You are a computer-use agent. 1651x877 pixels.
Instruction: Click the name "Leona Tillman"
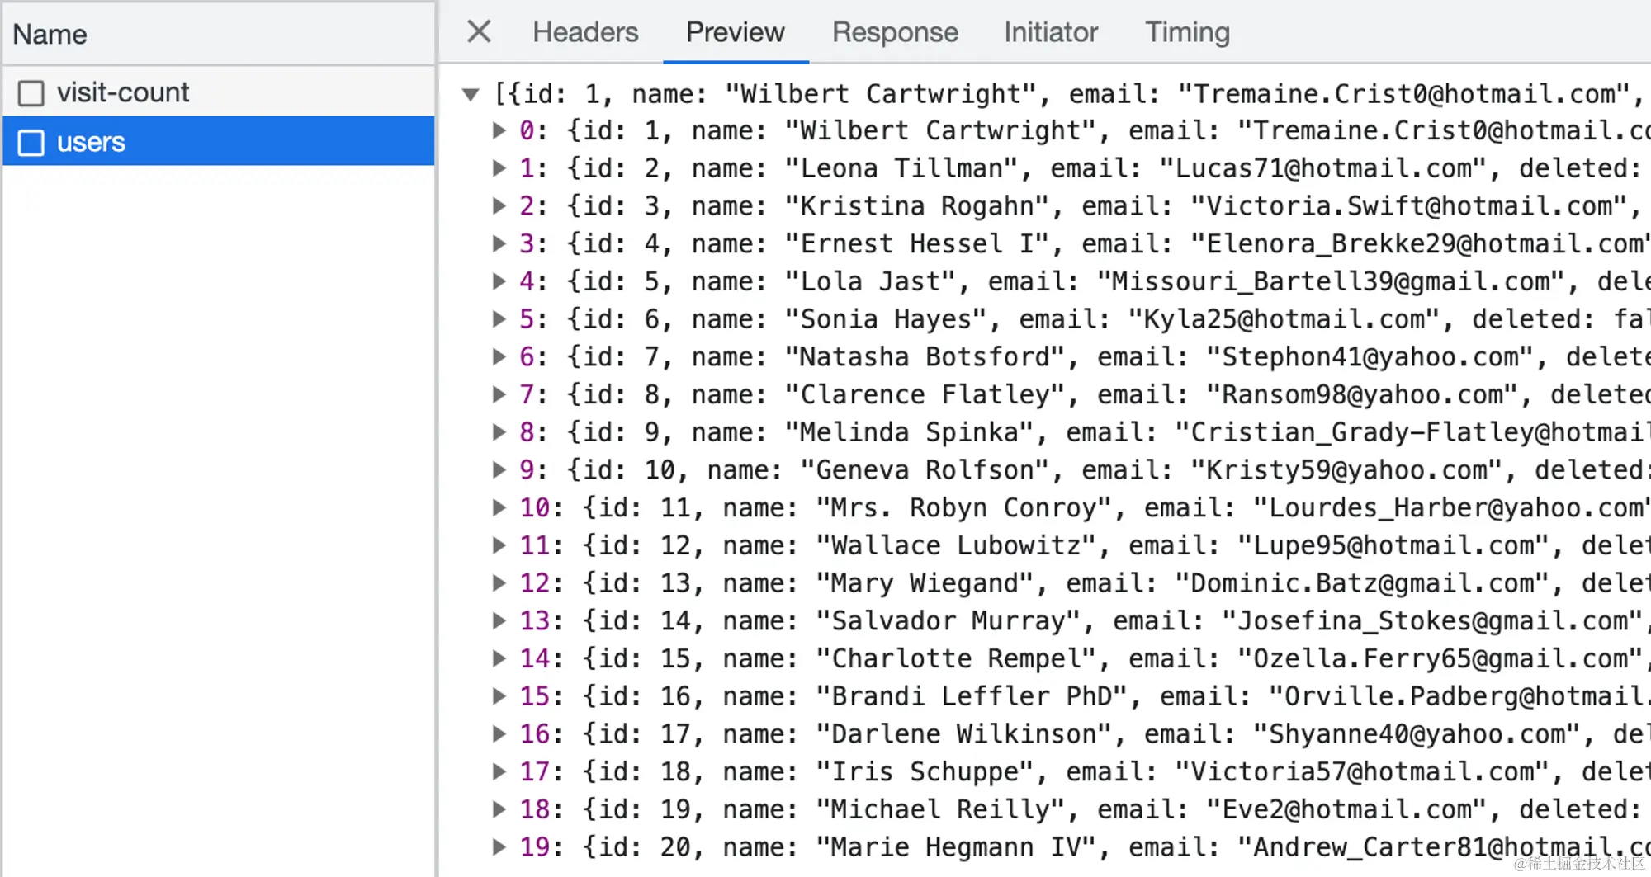click(x=901, y=168)
